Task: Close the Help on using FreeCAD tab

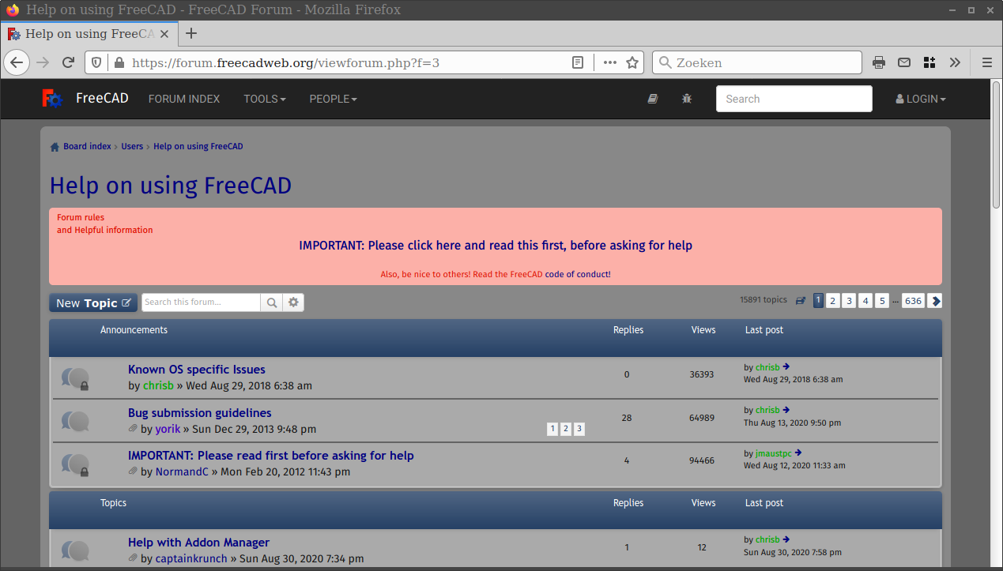Action: click(x=165, y=34)
